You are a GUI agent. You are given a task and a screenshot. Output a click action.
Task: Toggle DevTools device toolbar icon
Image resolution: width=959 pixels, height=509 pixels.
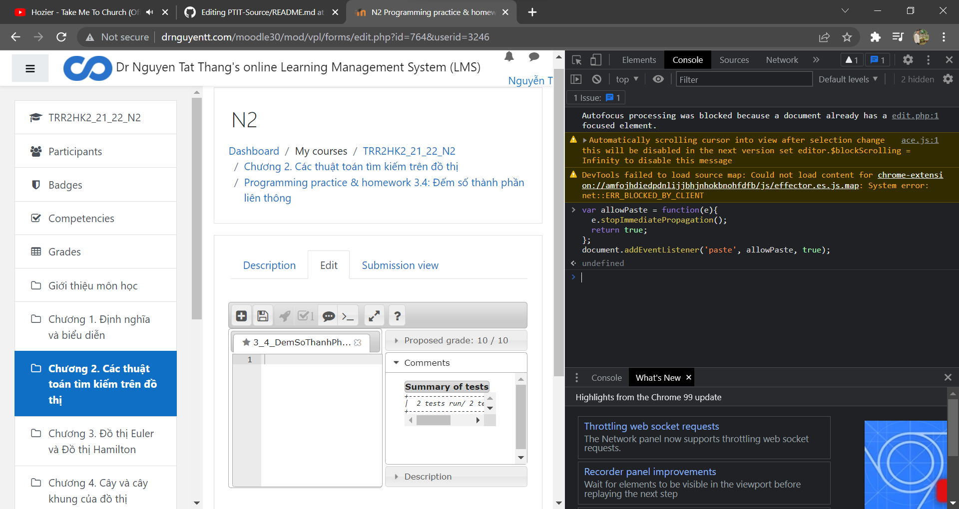(x=595, y=60)
